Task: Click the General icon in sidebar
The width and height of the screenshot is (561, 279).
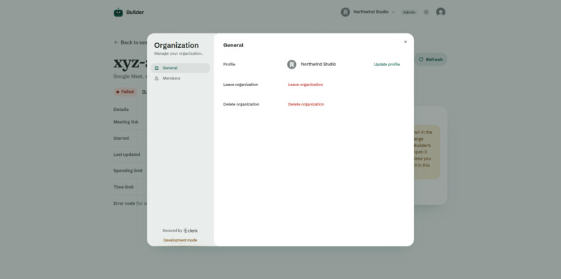Action: [157, 68]
